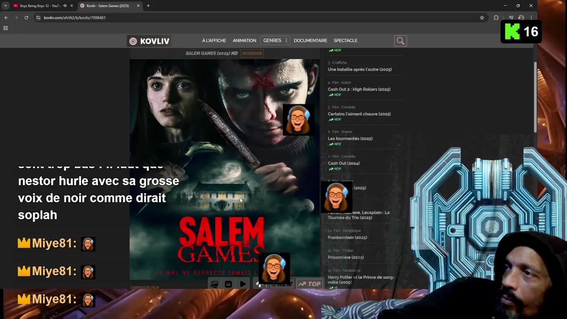Screen dimensions: 567x319
Task: Open Une bataille après l'autre (2025)
Action: tap(360, 70)
